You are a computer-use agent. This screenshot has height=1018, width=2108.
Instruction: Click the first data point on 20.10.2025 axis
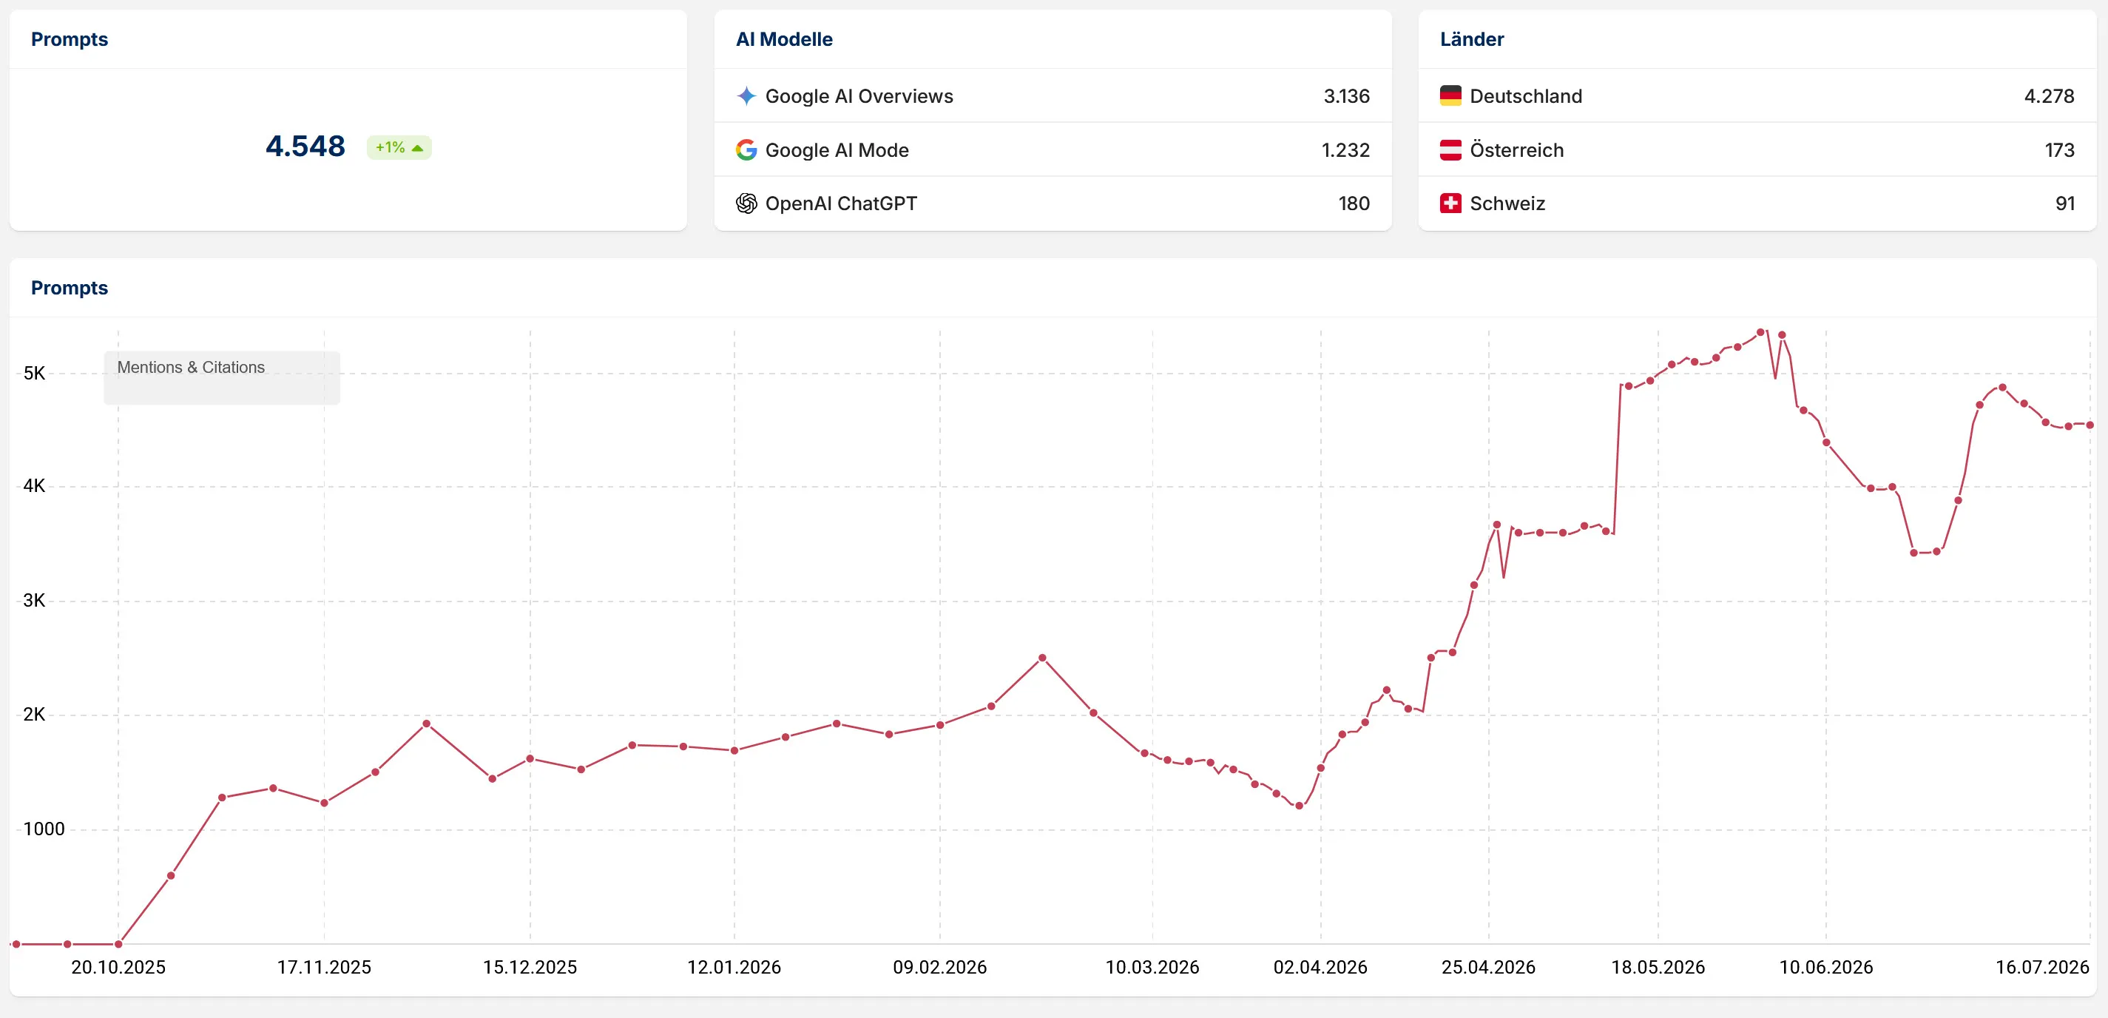(x=118, y=943)
